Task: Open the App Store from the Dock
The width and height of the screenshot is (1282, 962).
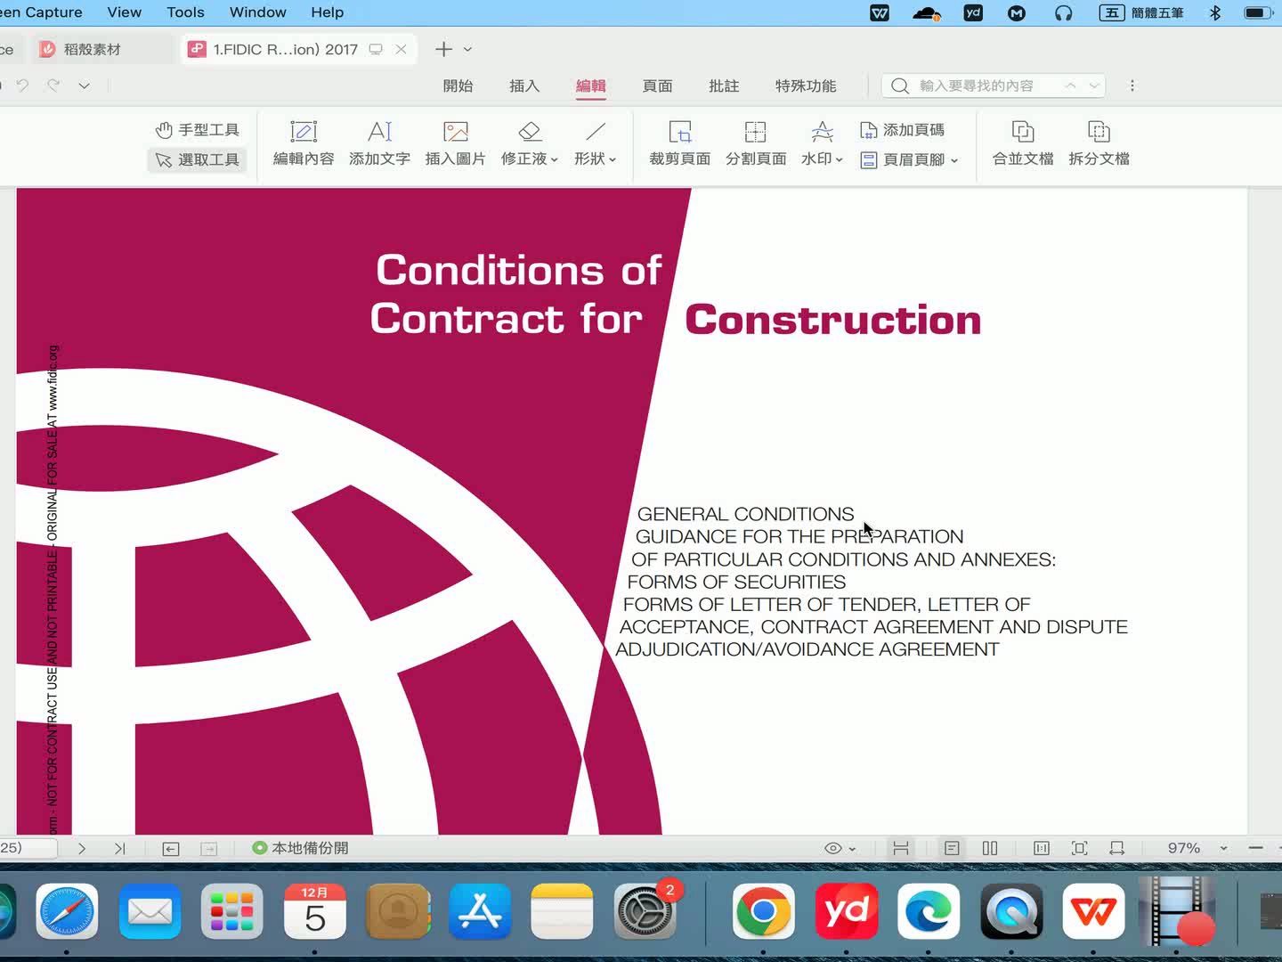Action: [479, 911]
